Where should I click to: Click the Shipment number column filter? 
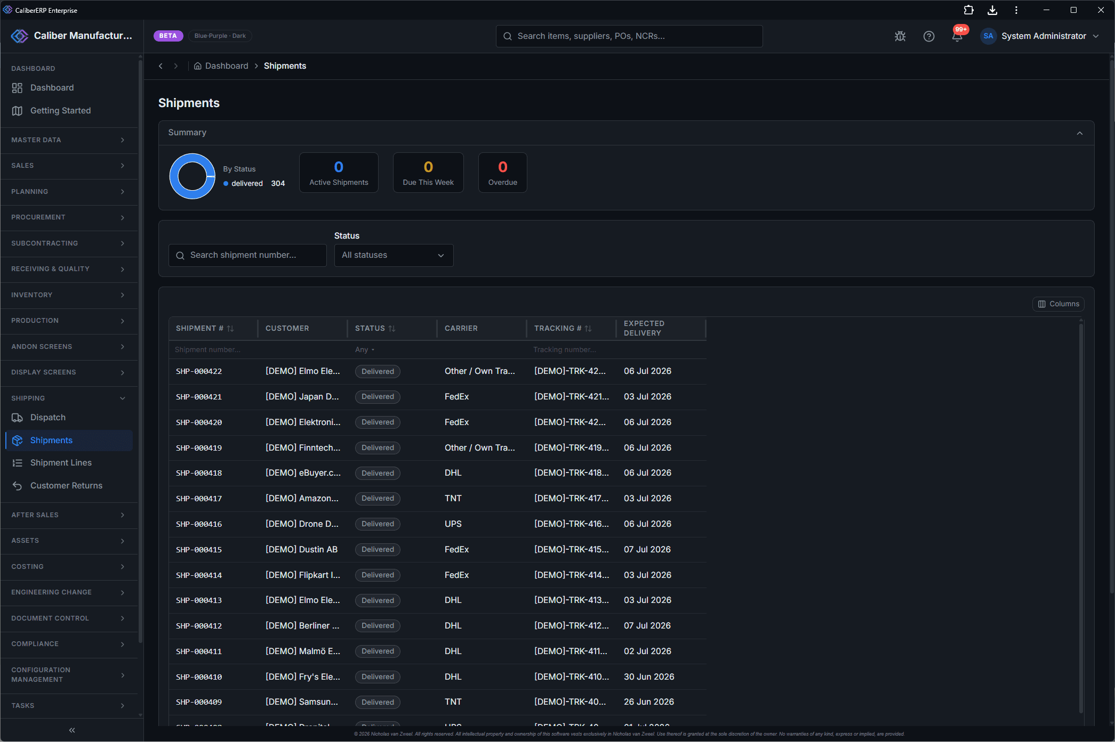pos(213,350)
